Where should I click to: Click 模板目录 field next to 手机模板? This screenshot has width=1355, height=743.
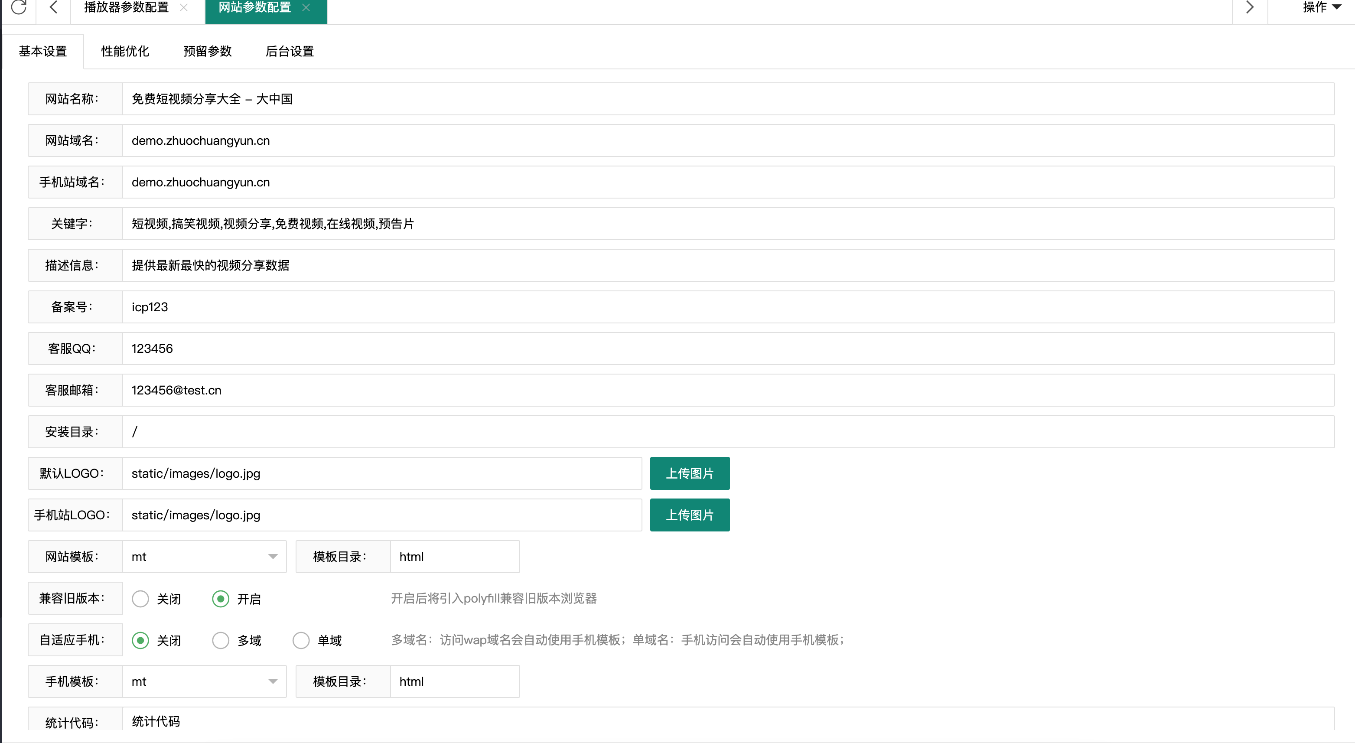click(x=455, y=681)
